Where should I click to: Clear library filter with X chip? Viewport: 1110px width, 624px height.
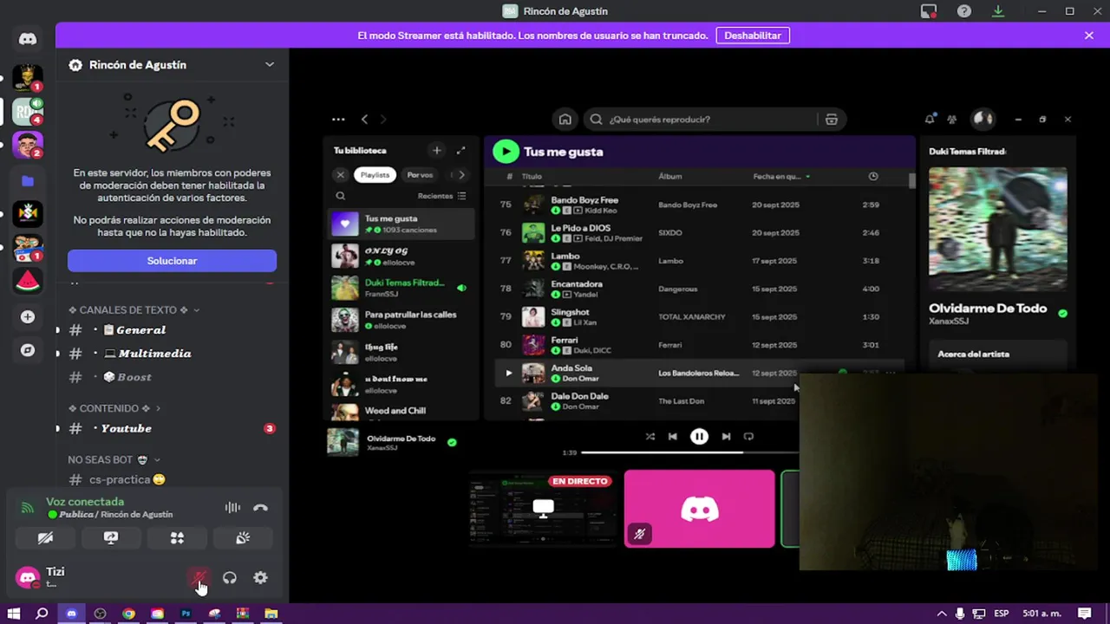[x=341, y=175]
